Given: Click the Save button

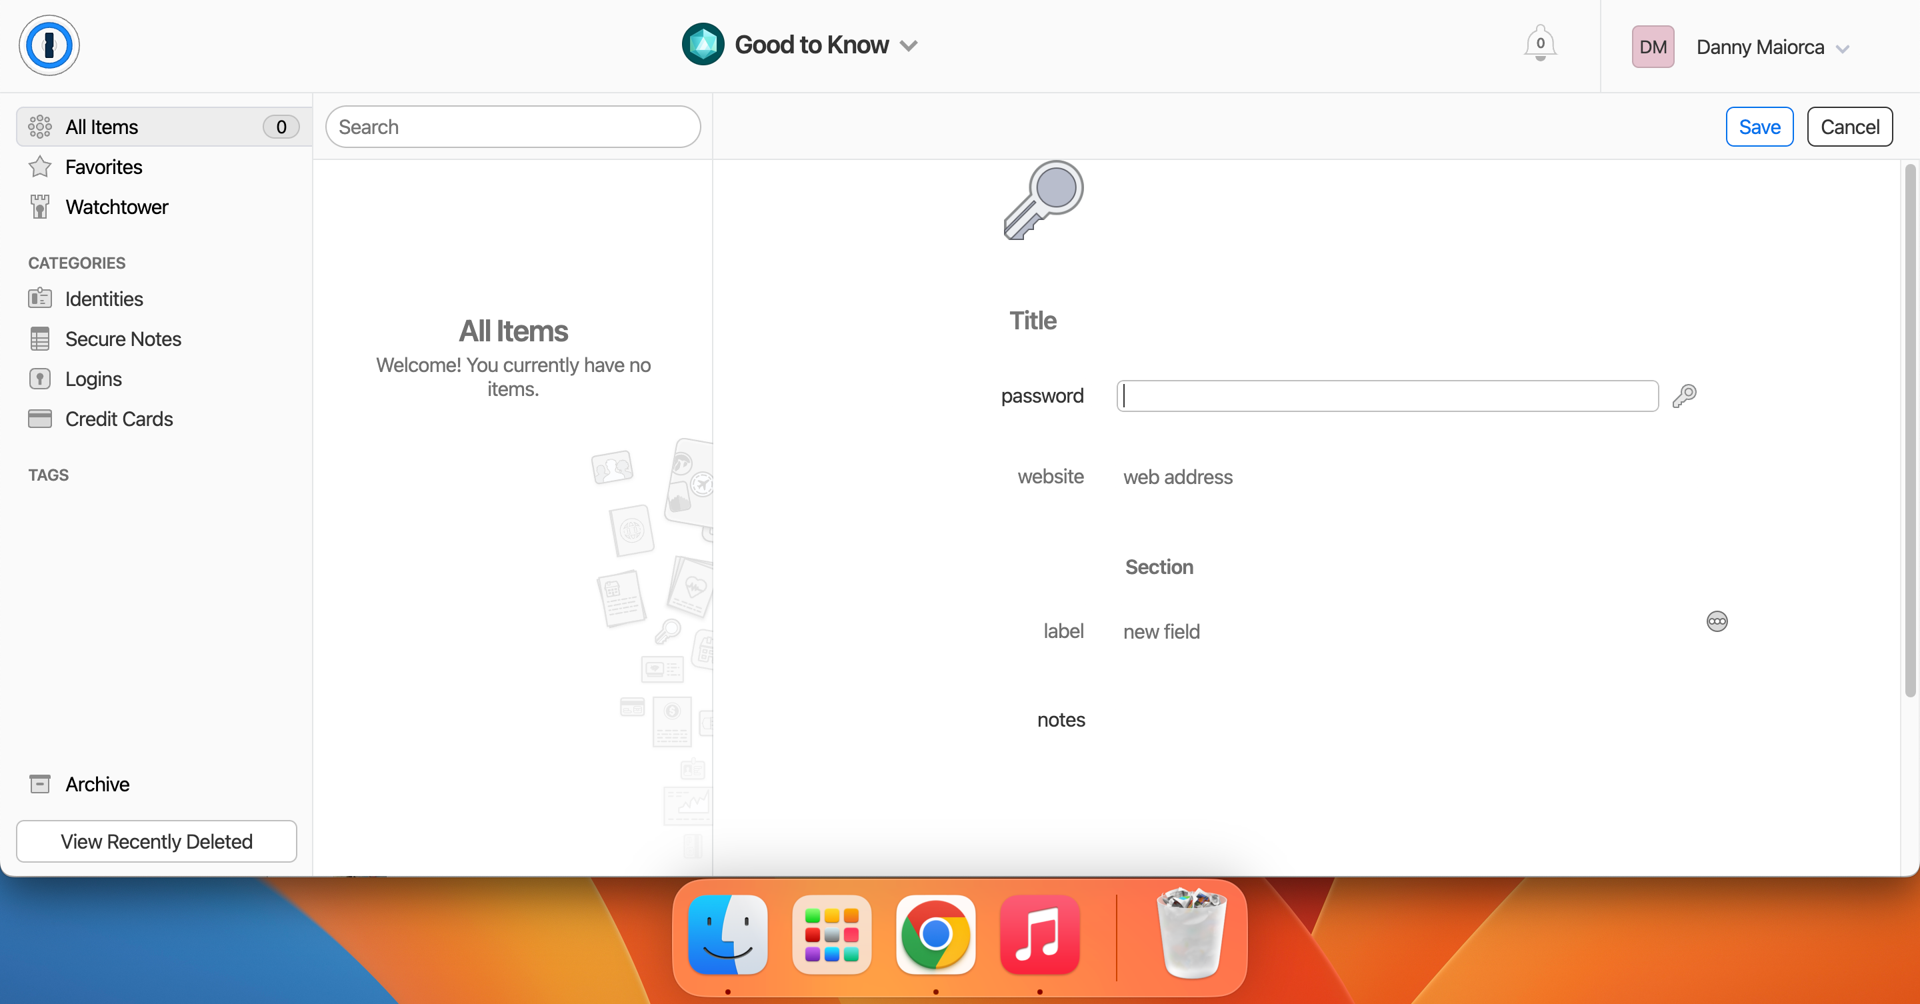Looking at the screenshot, I should pyautogui.click(x=1759, y=127).
